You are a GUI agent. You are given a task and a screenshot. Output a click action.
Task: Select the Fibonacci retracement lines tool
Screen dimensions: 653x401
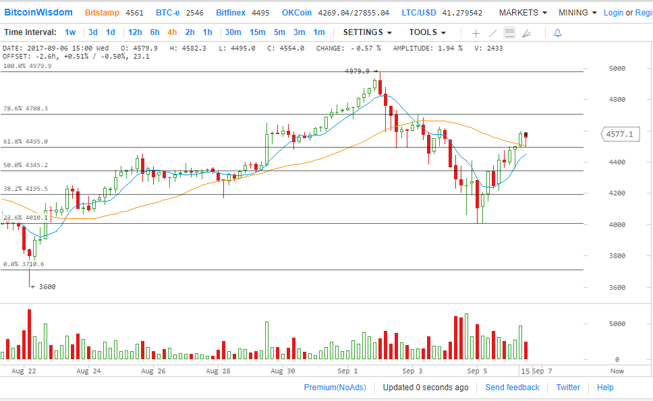tap(510, 33)
